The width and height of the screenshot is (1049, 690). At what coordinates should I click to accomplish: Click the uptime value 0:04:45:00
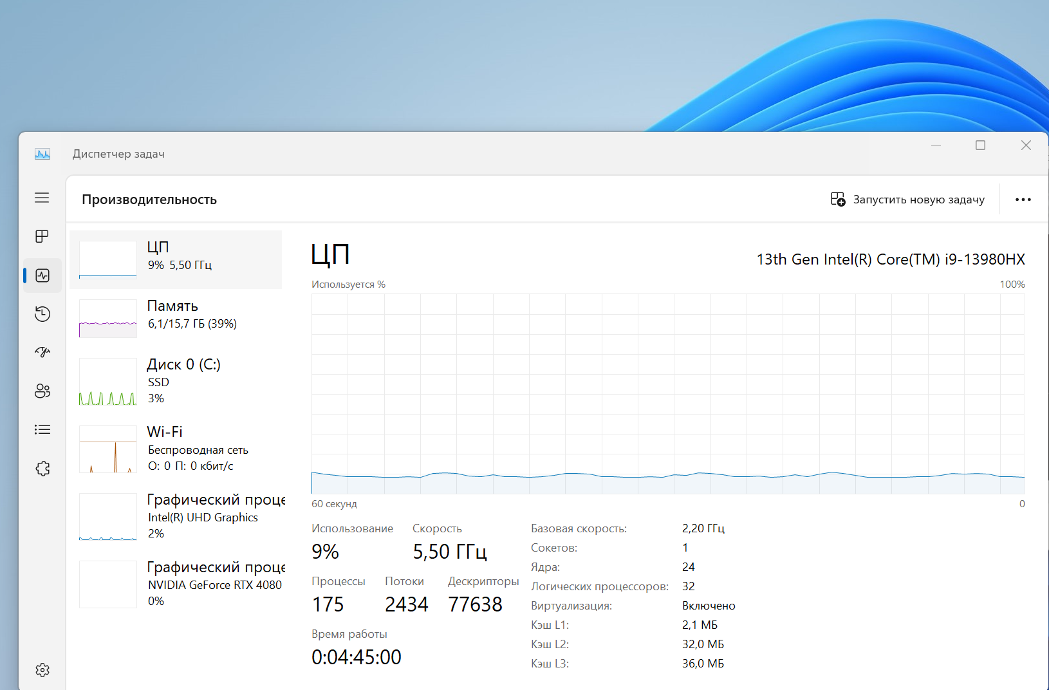[x=357, y=657]
